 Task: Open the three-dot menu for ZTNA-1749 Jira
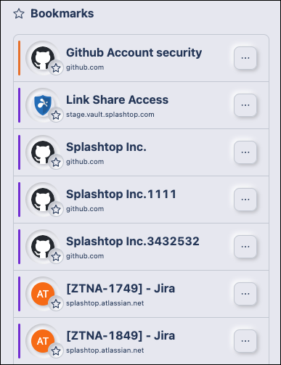[245, 294]
